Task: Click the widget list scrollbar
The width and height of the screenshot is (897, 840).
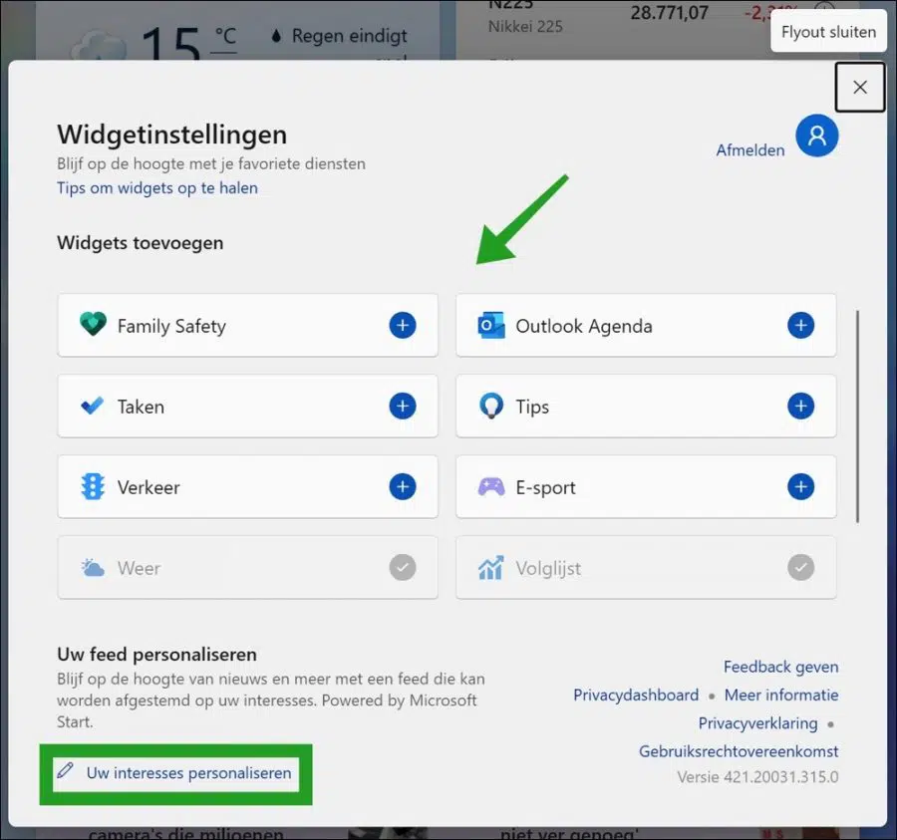Action: 857,417
